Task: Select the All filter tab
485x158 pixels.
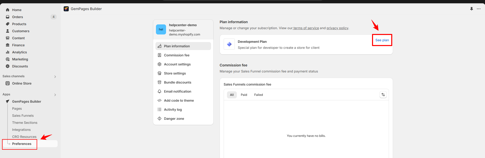Action: pyautogui.click(x=232, y=95)
